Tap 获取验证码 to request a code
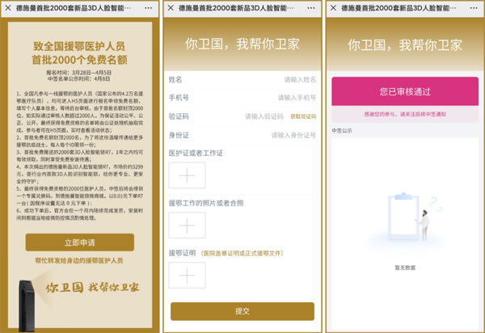The width and height of the screenshot is (485, 333). pos(303,116)
